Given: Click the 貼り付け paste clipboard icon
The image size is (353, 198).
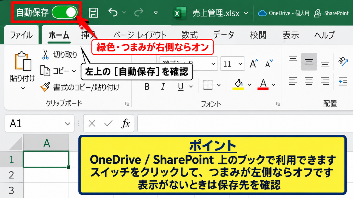Looking at the screenshot, I should coord(23,61).
